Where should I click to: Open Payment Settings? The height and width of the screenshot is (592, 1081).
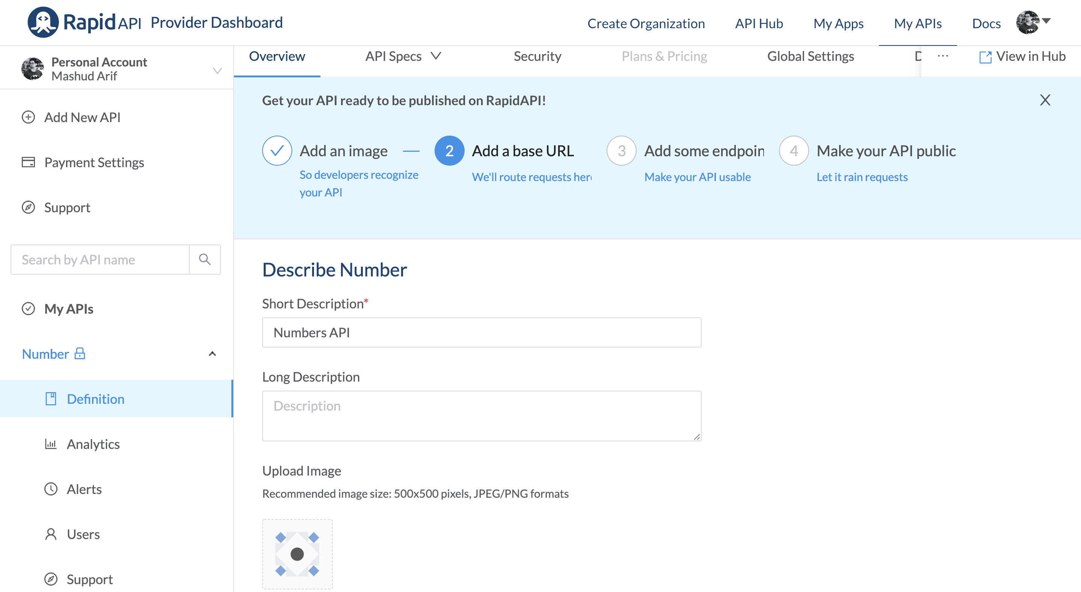[x=94, y=162]
